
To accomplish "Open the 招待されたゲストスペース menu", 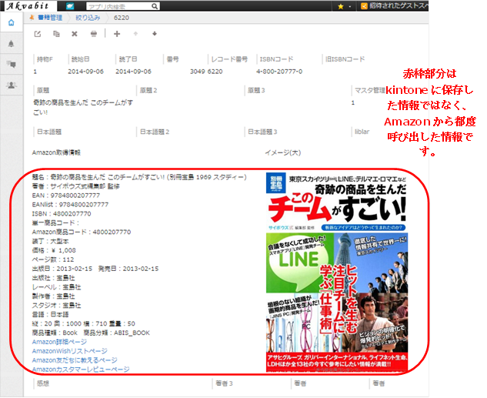I will [x=395, y=6].
